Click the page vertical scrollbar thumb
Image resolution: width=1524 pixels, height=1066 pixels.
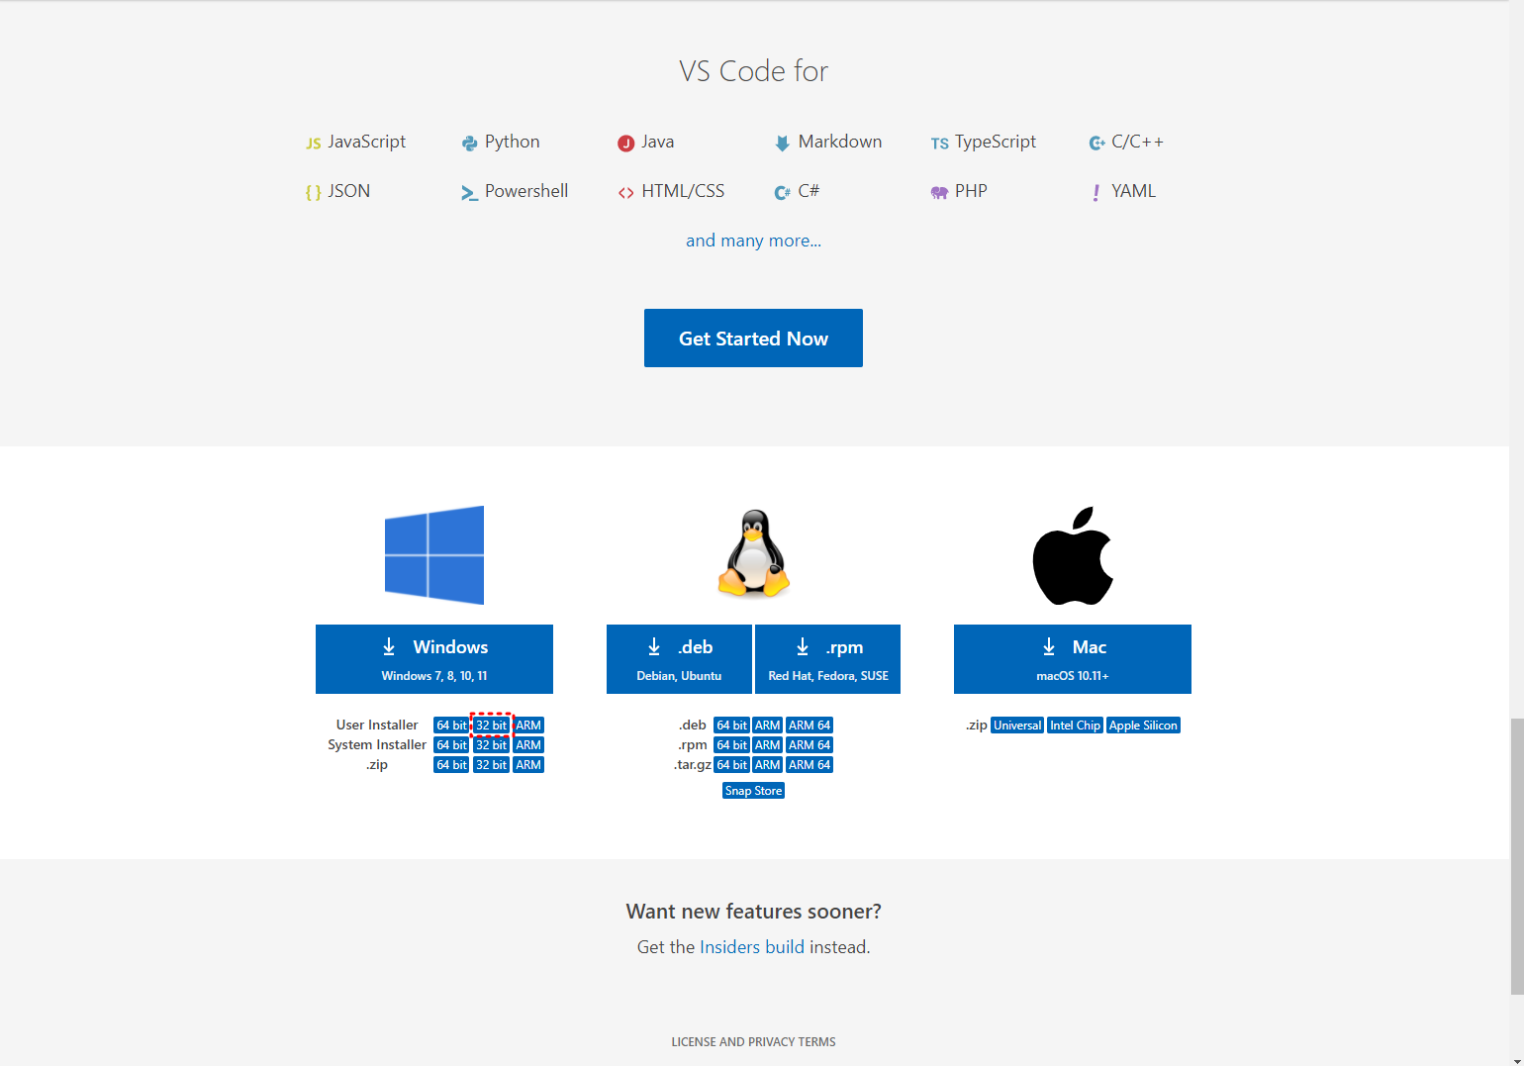(1517, 857)
